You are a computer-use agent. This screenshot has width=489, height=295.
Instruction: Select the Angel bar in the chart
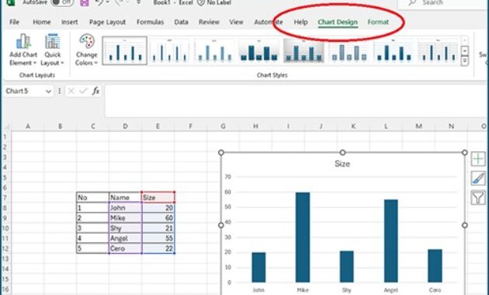[391, 241]
